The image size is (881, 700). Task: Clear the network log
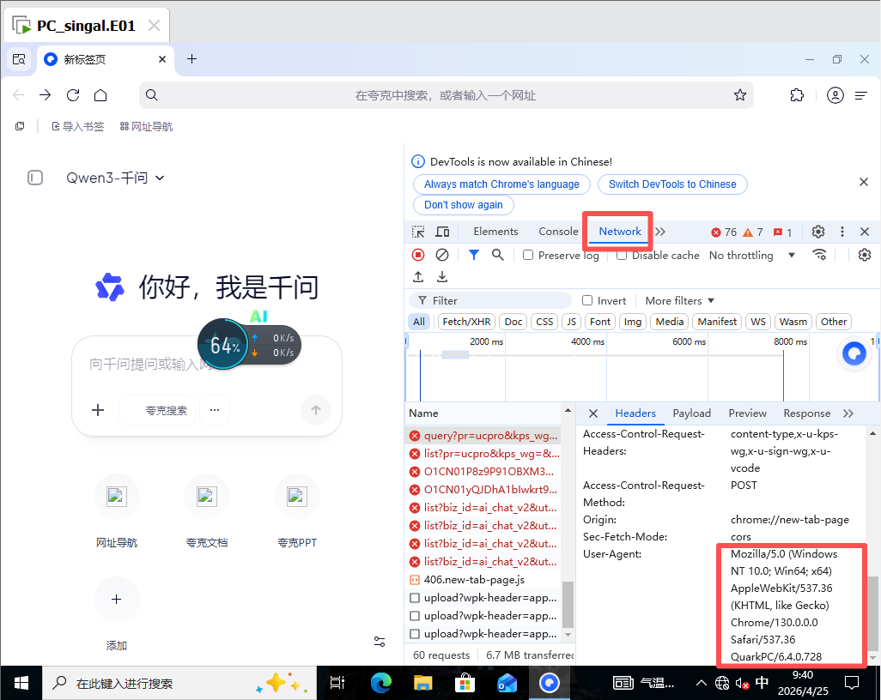click(442, 255)
